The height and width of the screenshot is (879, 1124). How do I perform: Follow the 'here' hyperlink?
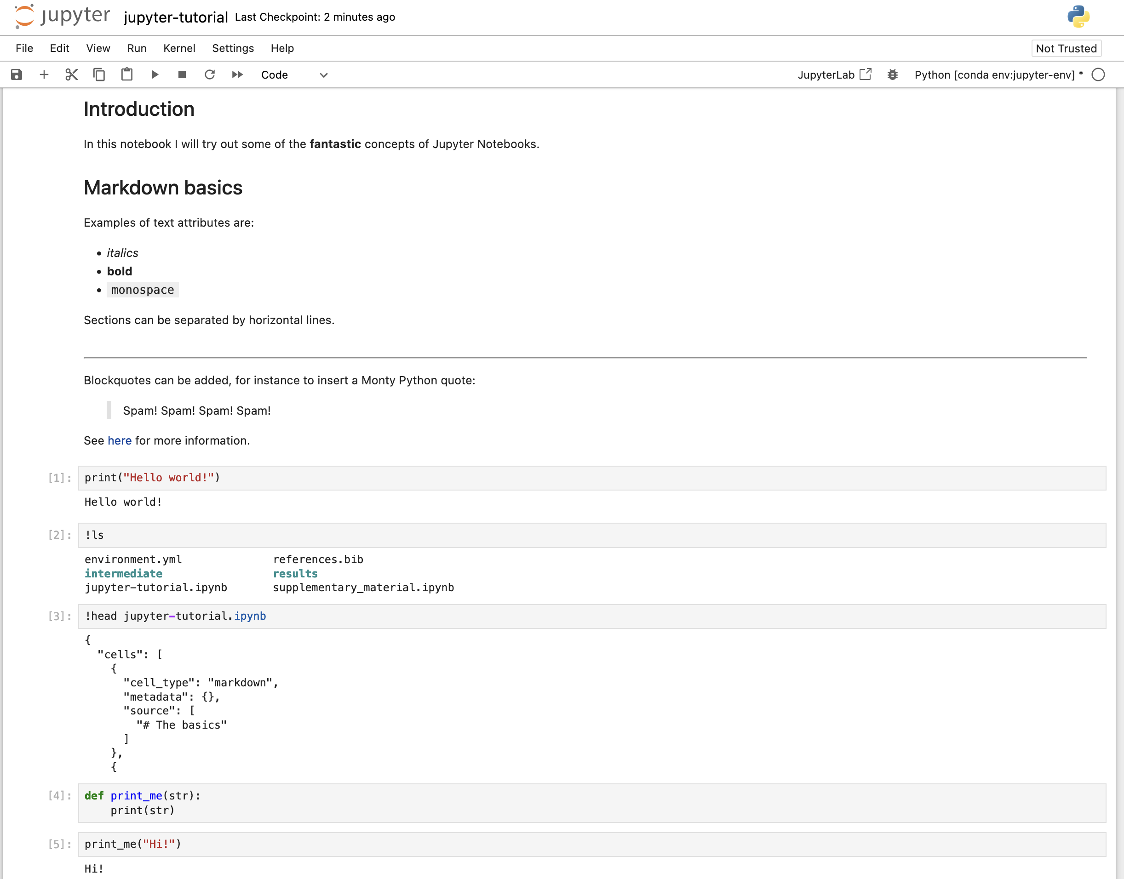click(120, 440)
